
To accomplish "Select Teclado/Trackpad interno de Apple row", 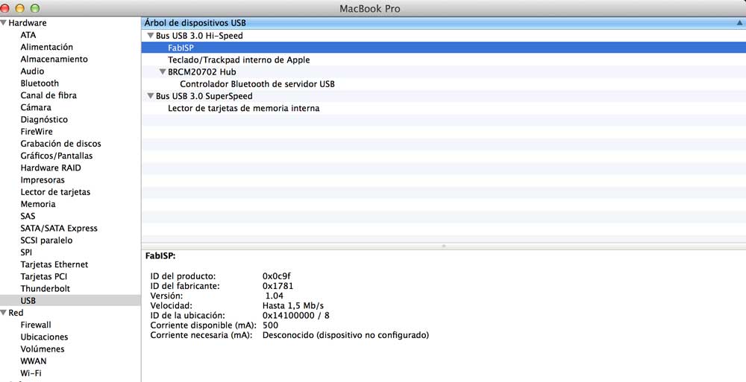I will [443, 60].
